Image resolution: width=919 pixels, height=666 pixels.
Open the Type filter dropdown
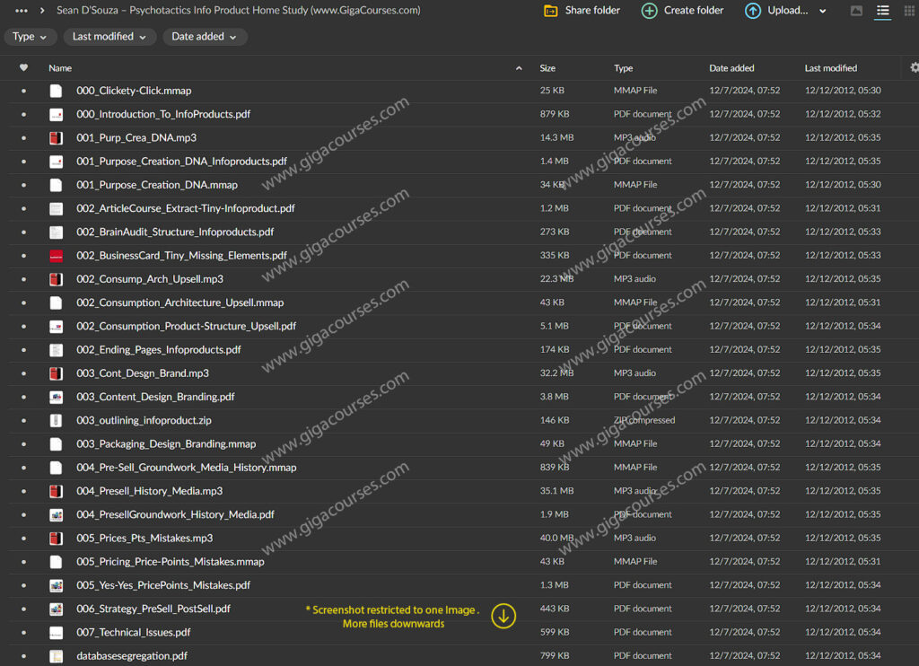(x=31, y=37)
